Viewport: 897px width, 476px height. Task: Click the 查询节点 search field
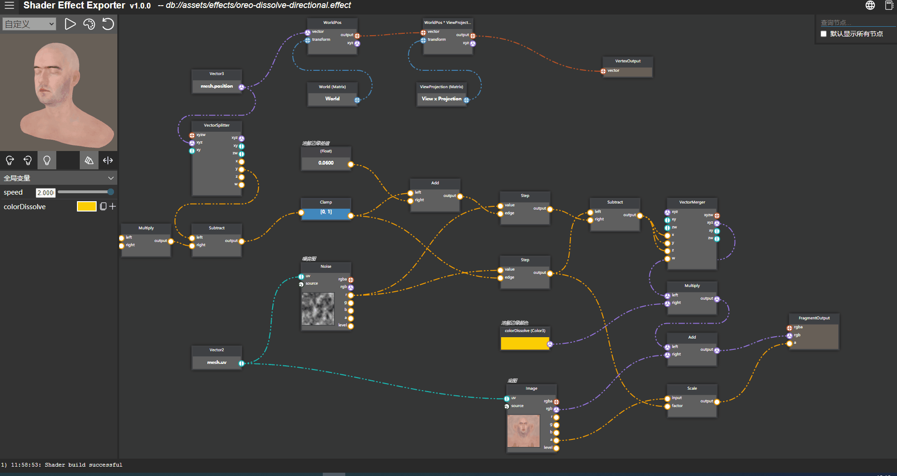click(x=856, y=23)
